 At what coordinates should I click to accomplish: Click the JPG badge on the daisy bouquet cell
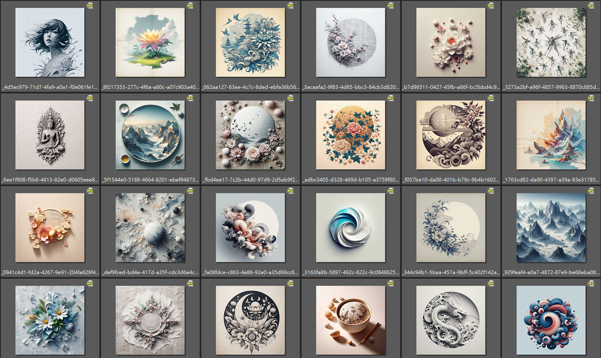click(90, 284)
